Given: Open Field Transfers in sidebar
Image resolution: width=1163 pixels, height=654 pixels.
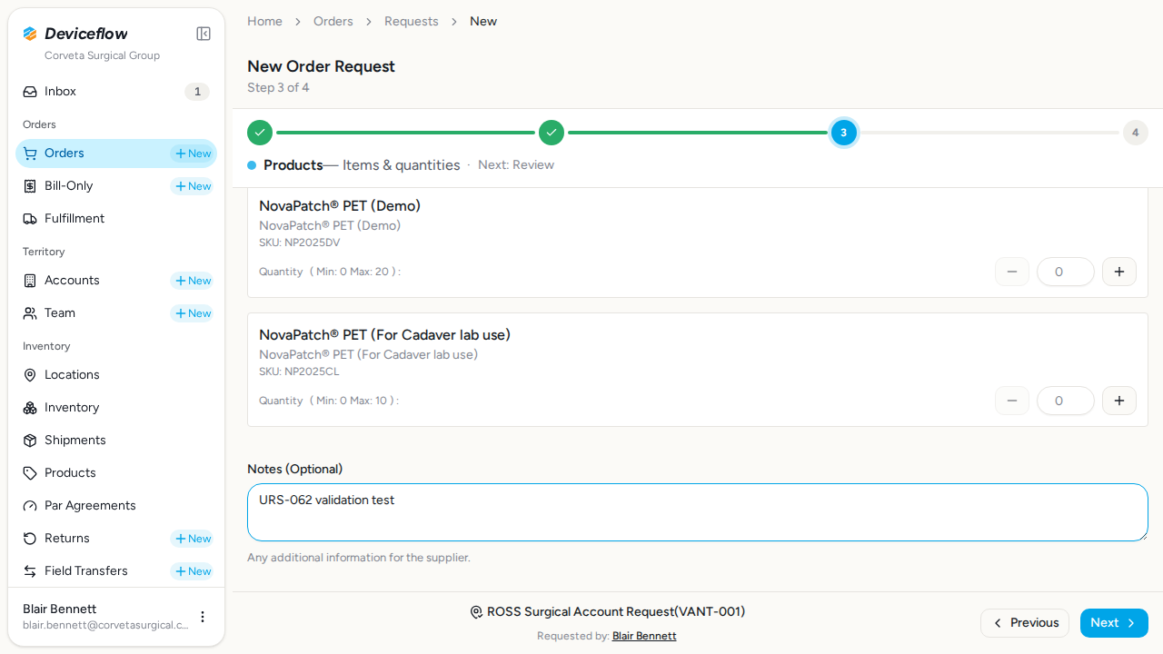Looking at the screenshot, I should click(116, 571).
